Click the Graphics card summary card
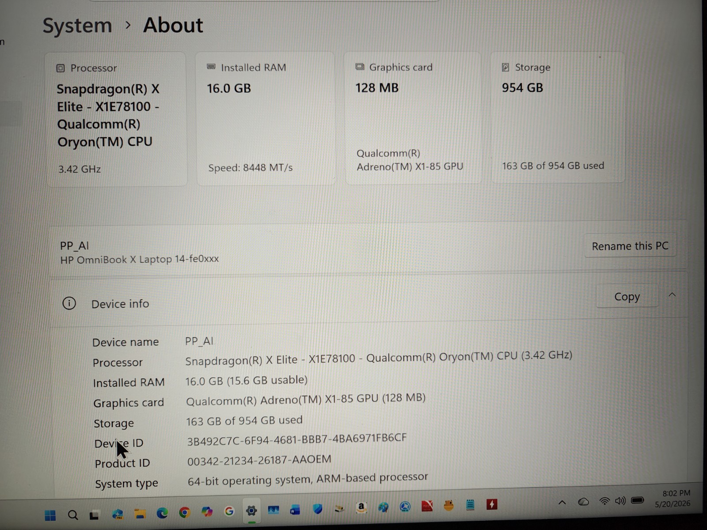The width and height of the screenshot is (707, 530). click(x=413, y=117)
